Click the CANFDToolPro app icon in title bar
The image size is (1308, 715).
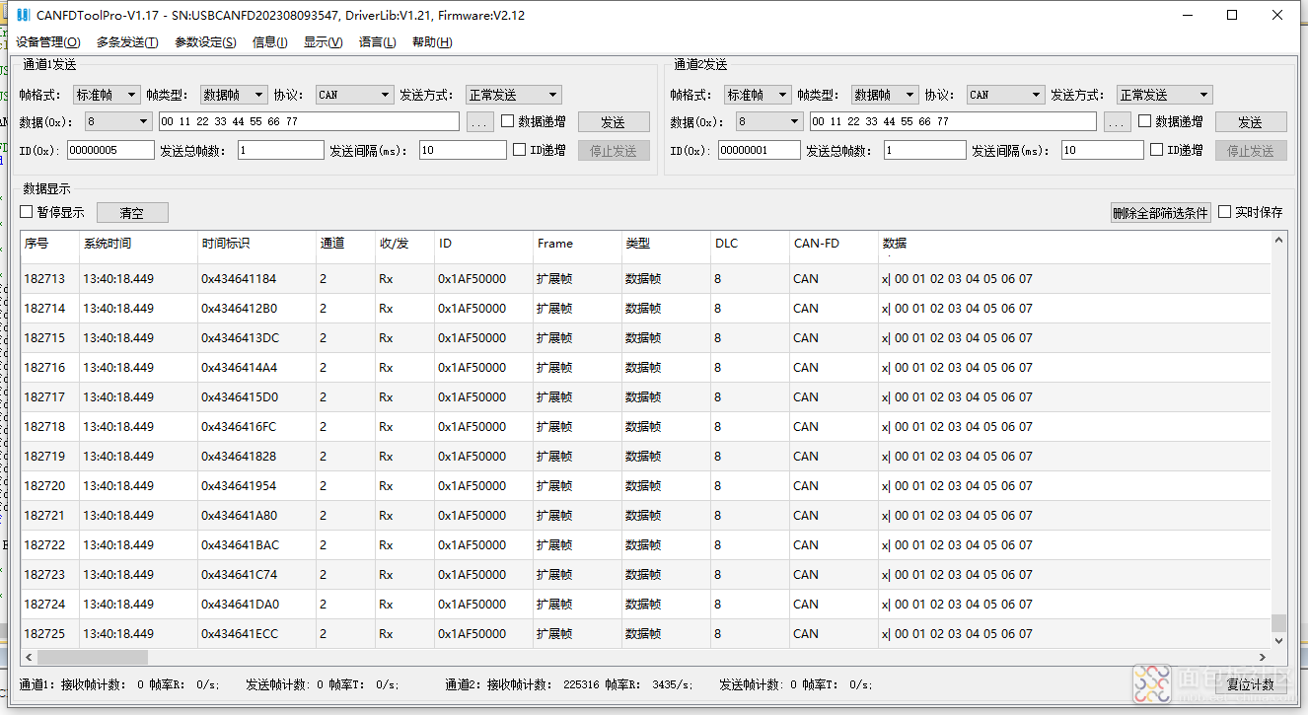tap(23, 15)
